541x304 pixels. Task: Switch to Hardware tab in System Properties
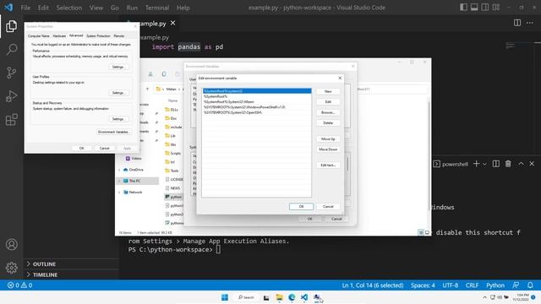pos(59,35)
